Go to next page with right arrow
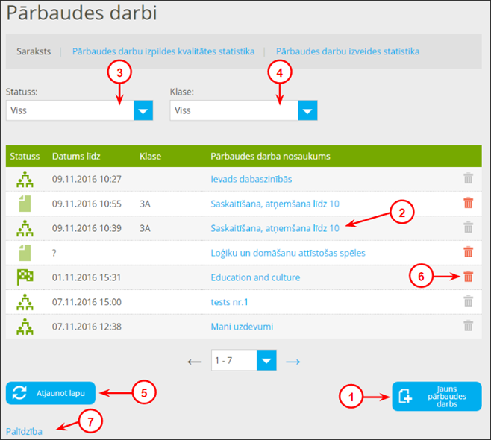491x440 pixels. pos(293,362)
